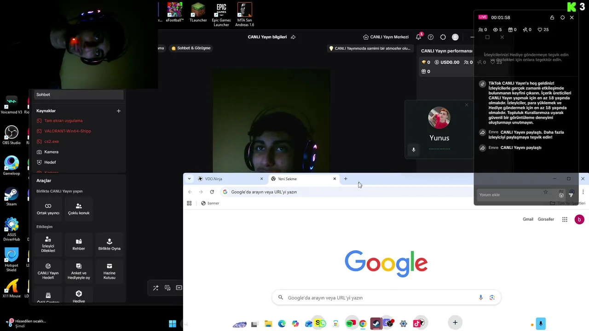The width and height of the screenshot is (589, 331).
Task: Select the Hedef source
Action: pos(50,162)
